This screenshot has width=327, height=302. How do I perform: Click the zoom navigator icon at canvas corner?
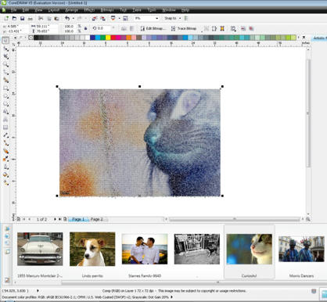pos(308,219)
